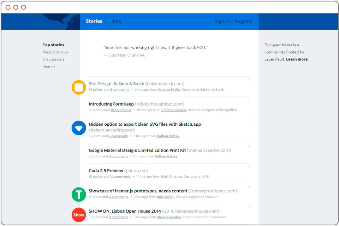The height and width of the screenshot is (226, 339).
Task: View 0 comments on Material Design story
Action: coord(118,156)
